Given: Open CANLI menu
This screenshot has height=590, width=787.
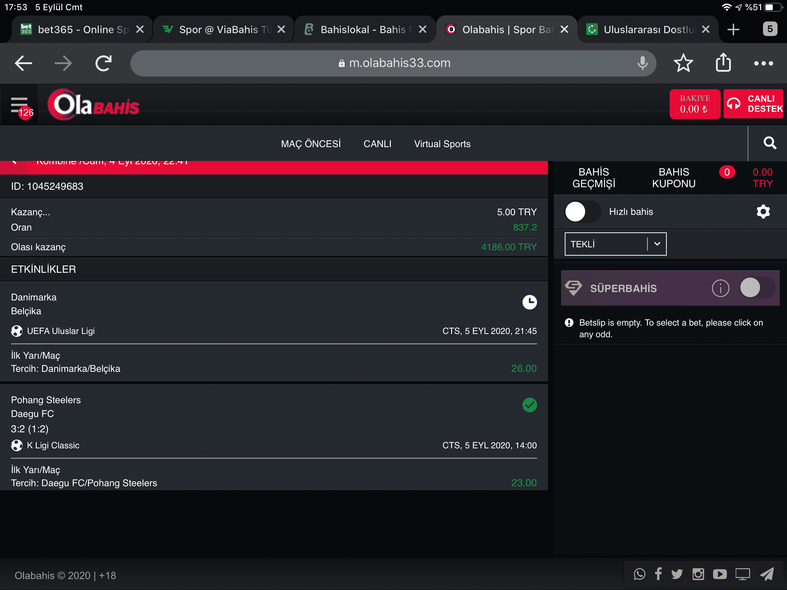Looking at the screenshot, I should [x=377, y=144].
